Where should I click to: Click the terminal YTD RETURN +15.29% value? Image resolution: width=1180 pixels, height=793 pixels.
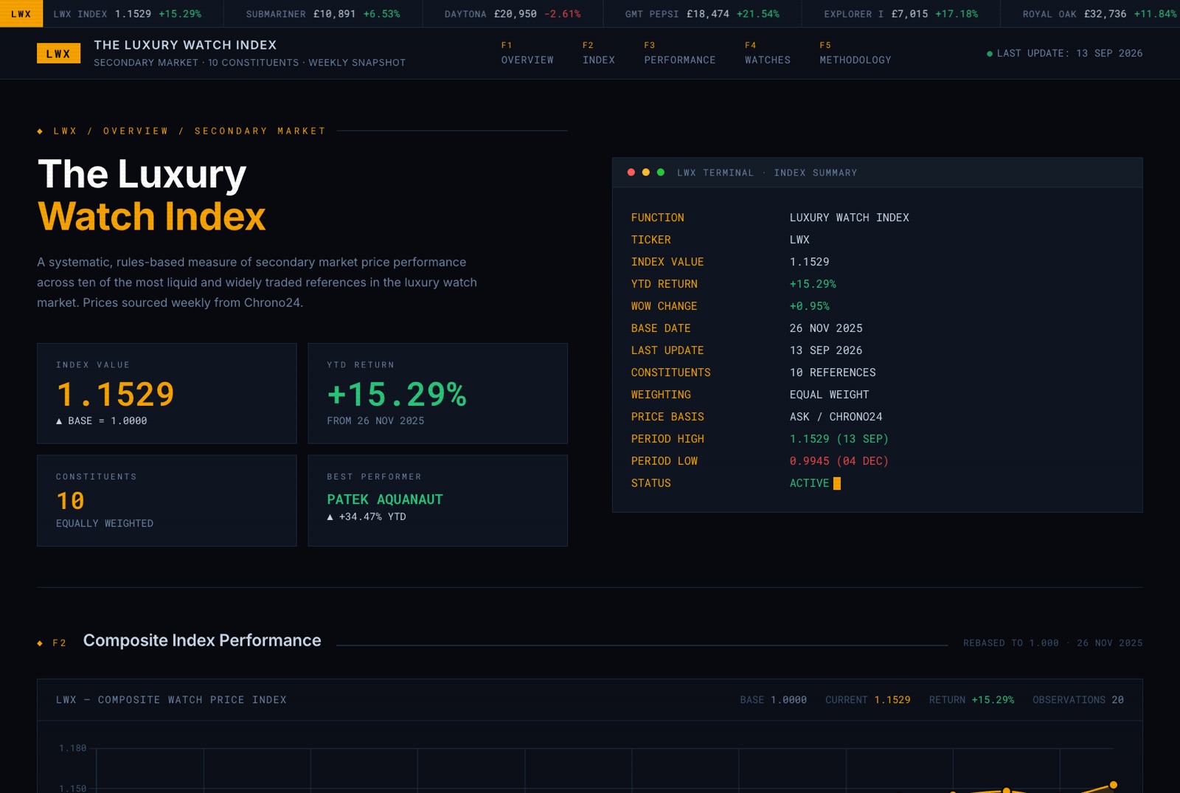813,284
